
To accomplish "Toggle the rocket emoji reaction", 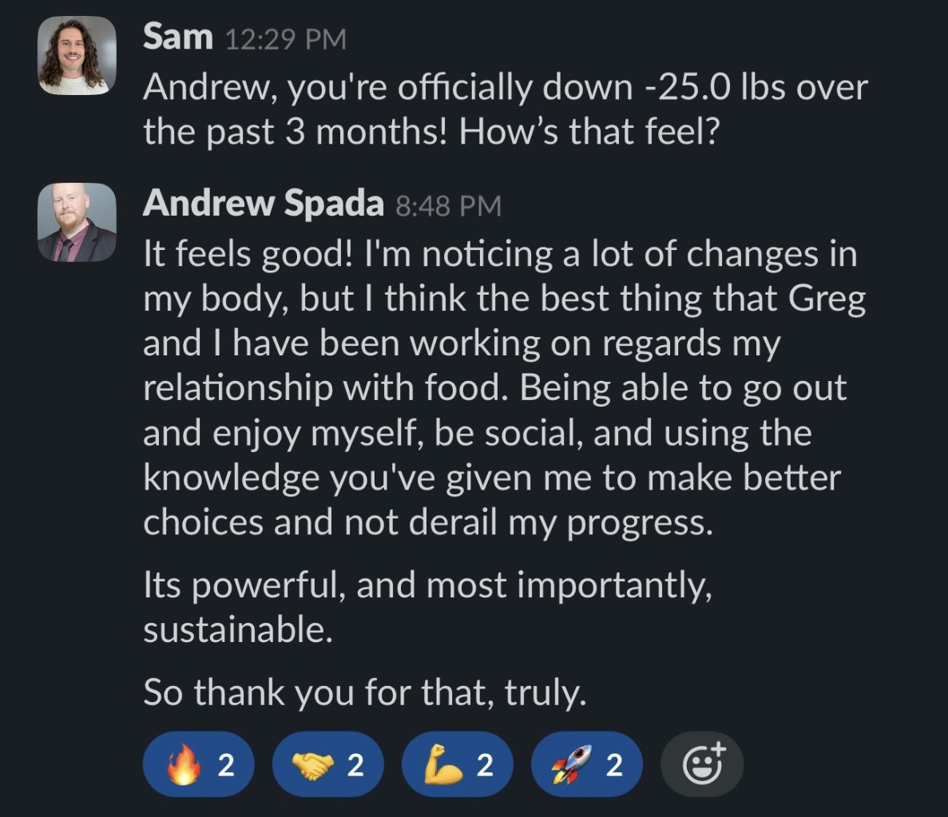I will tap(587, 765).
